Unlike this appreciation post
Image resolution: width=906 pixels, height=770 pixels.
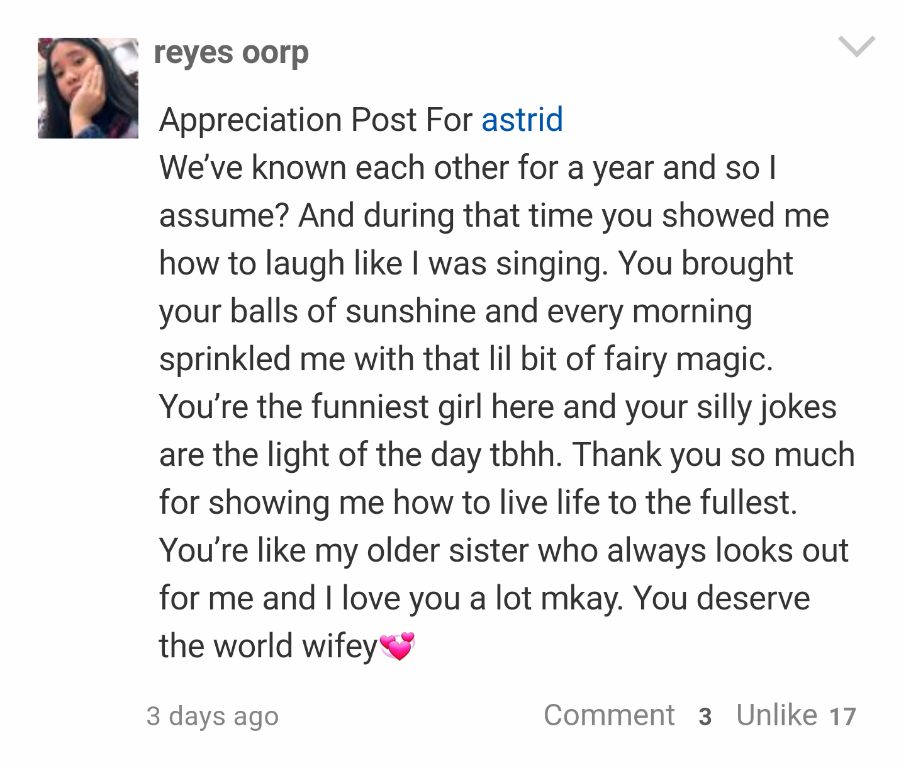776,715
